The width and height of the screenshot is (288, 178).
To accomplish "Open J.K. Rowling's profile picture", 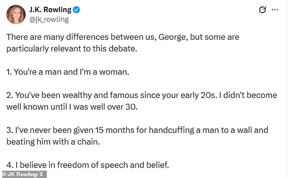I will 16,15.
